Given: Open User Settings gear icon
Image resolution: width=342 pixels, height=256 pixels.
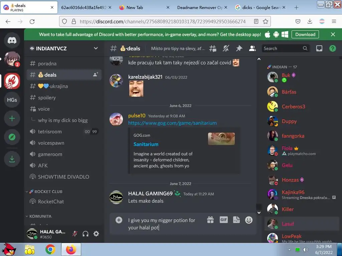Looking at the screenshot, I should tap(96, 234).
